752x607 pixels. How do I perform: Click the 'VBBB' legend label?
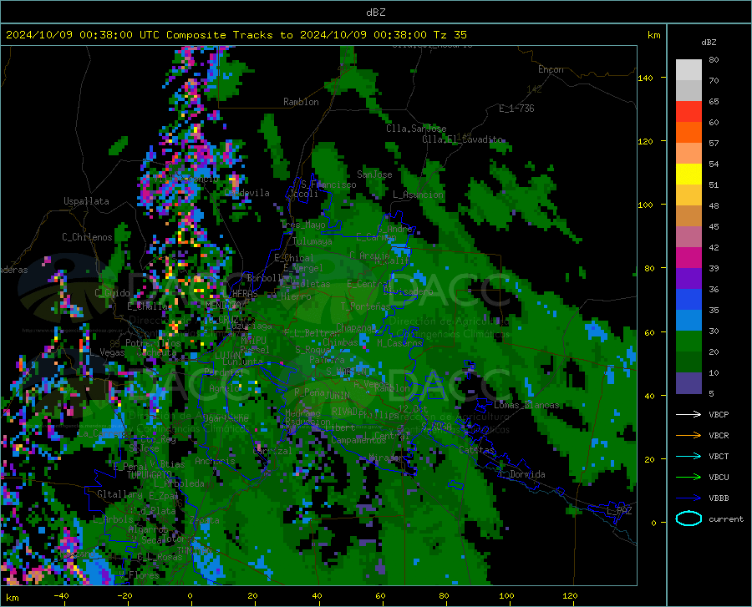click(719, 498)
